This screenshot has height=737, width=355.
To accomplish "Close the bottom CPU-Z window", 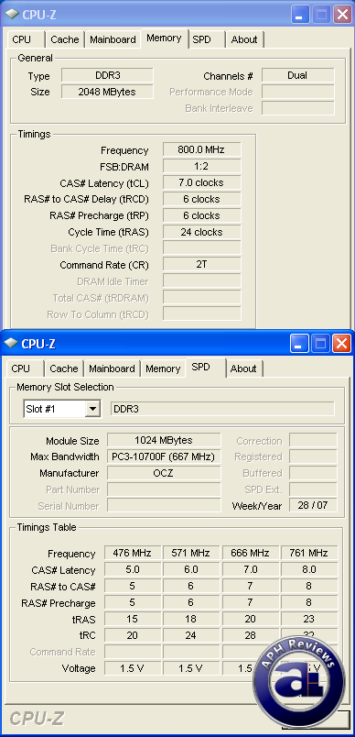I will pyautogui.click(x=342, y=344).
